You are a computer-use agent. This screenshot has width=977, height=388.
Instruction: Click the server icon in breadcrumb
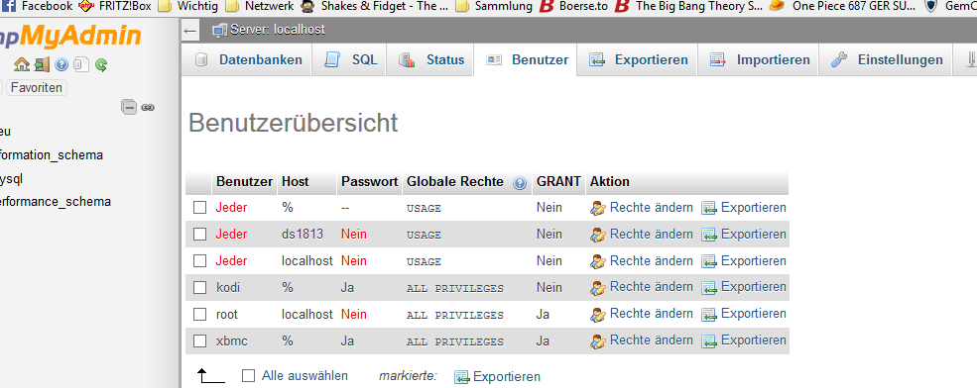[x=220, y=30]
